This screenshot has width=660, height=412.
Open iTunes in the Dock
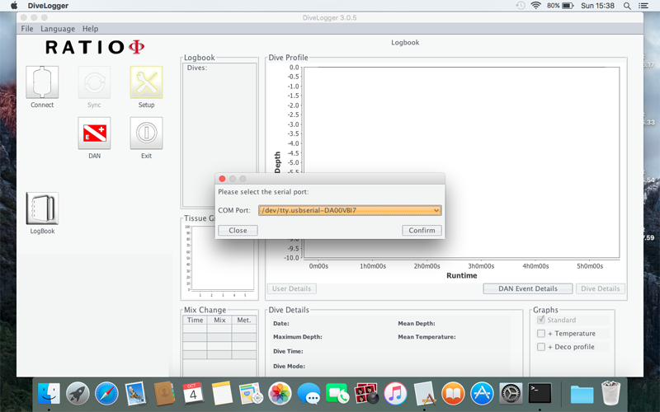[x=395, y=394]
